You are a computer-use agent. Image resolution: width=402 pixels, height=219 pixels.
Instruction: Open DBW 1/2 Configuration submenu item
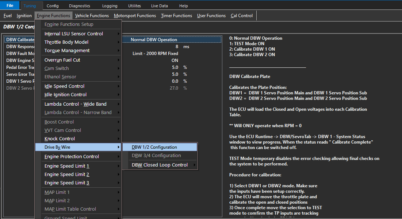tap(154, 147)
